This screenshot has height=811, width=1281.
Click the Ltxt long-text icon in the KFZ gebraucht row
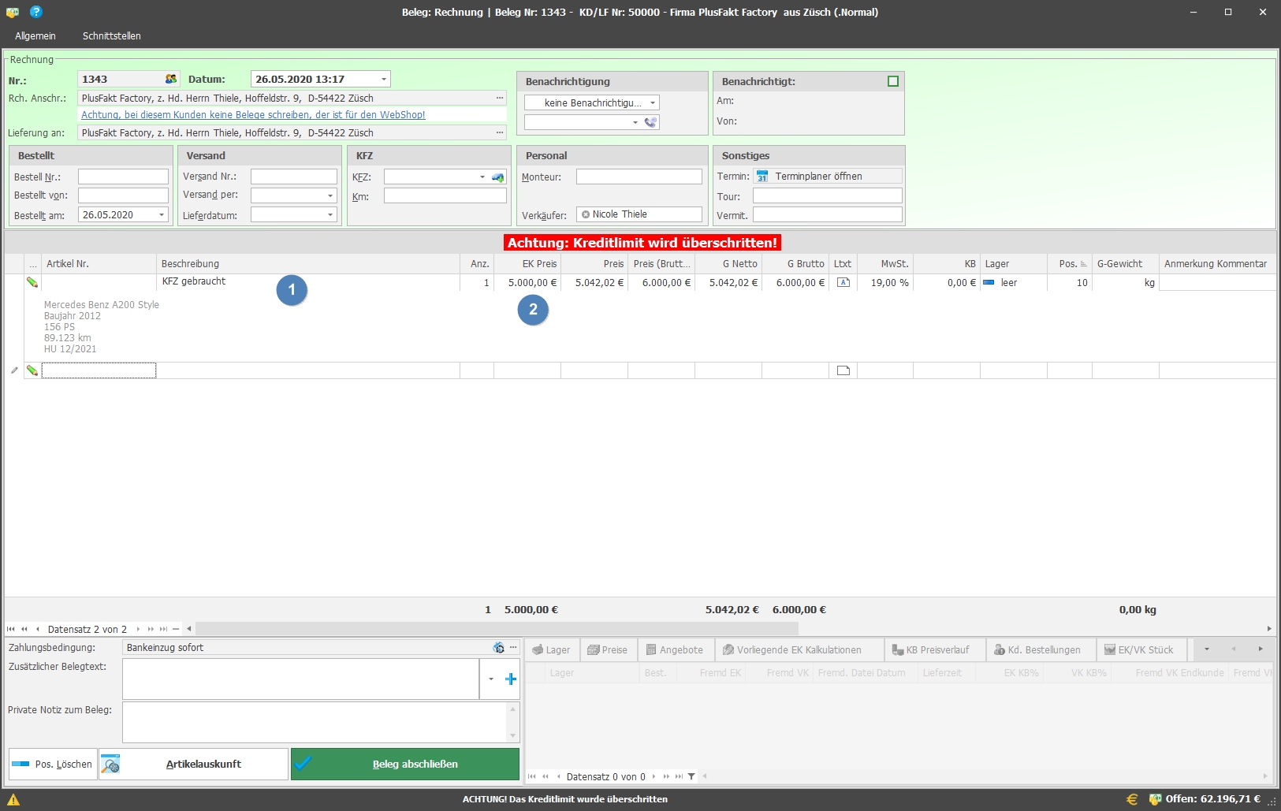843,282
